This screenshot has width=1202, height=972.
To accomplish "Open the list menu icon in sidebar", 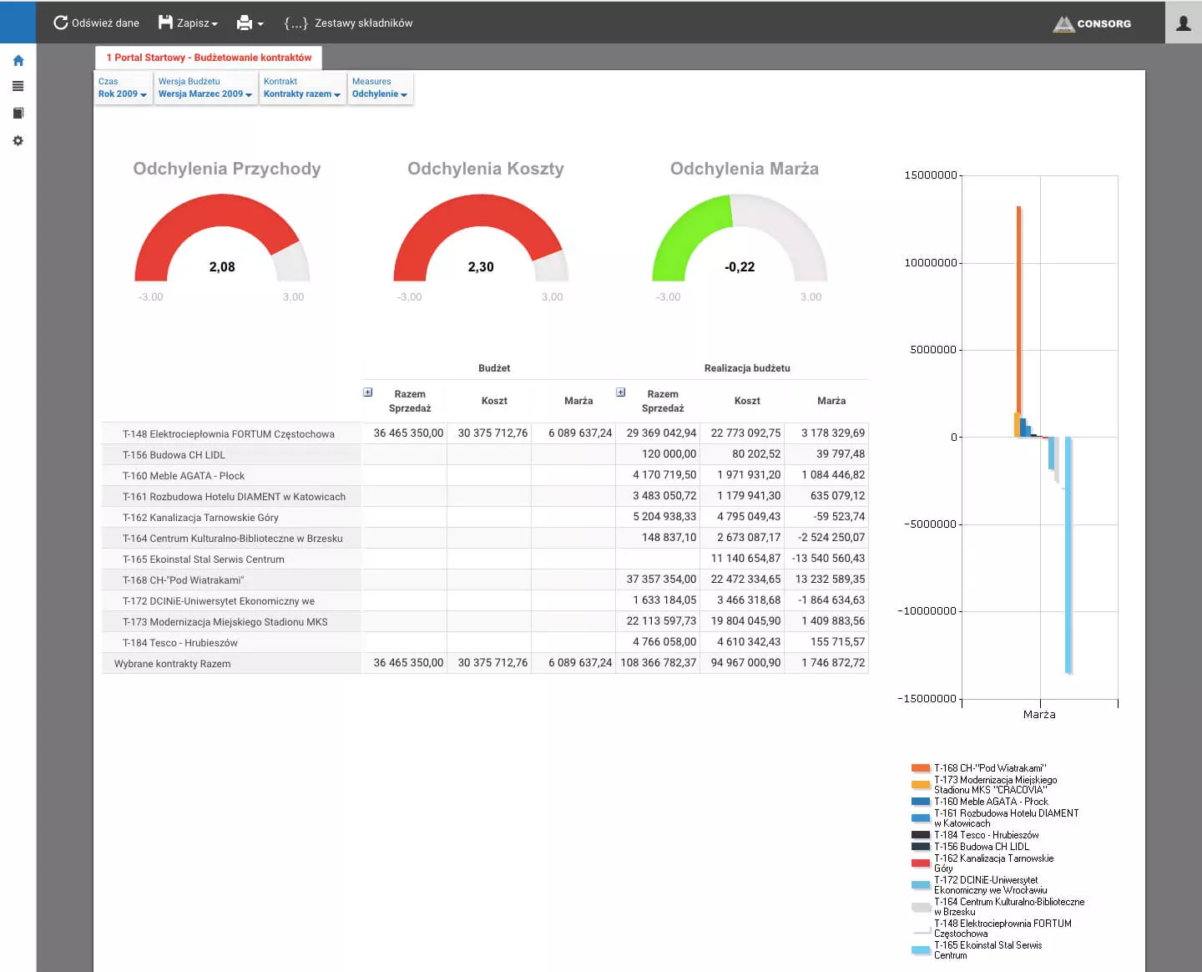I will tap(18, 86).
